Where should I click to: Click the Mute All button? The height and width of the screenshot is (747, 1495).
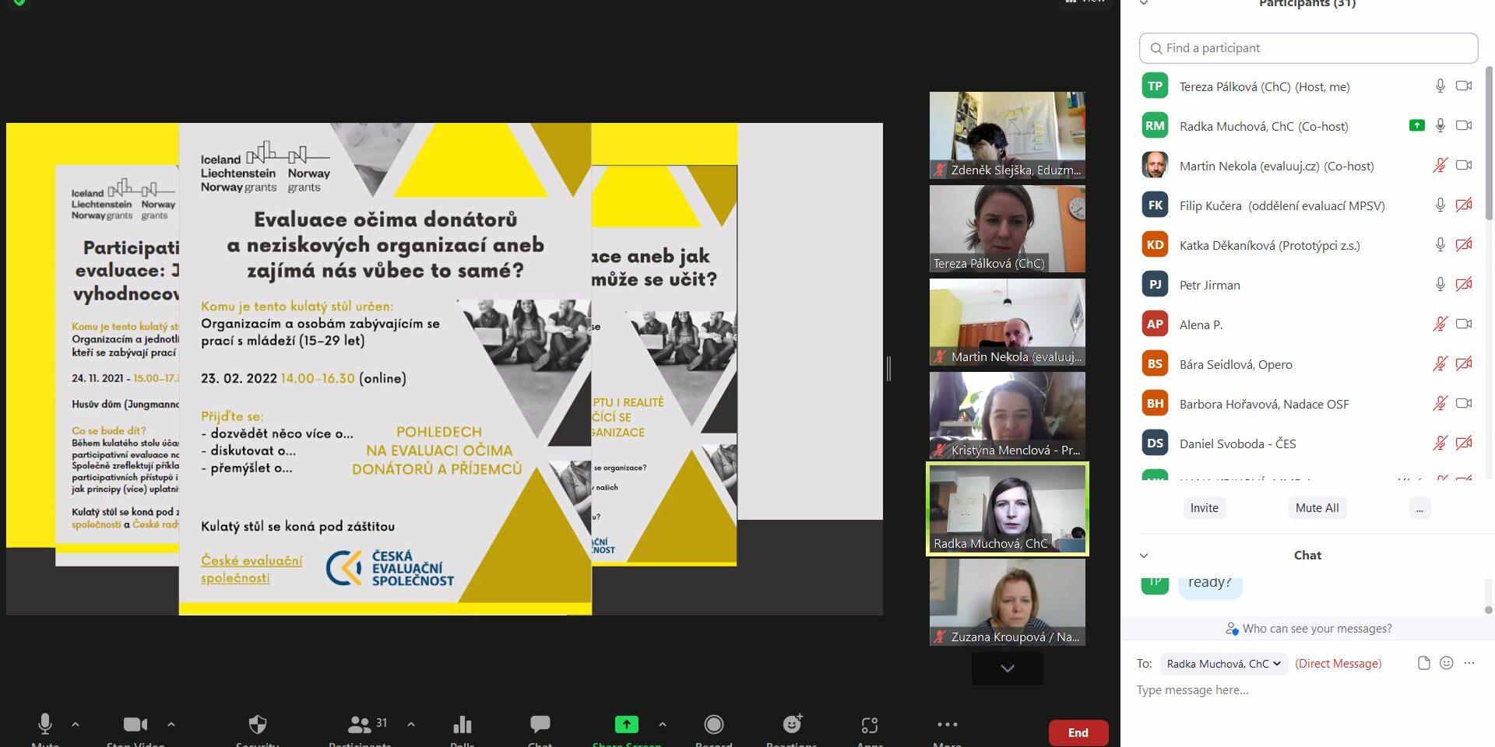[1317, 508]
